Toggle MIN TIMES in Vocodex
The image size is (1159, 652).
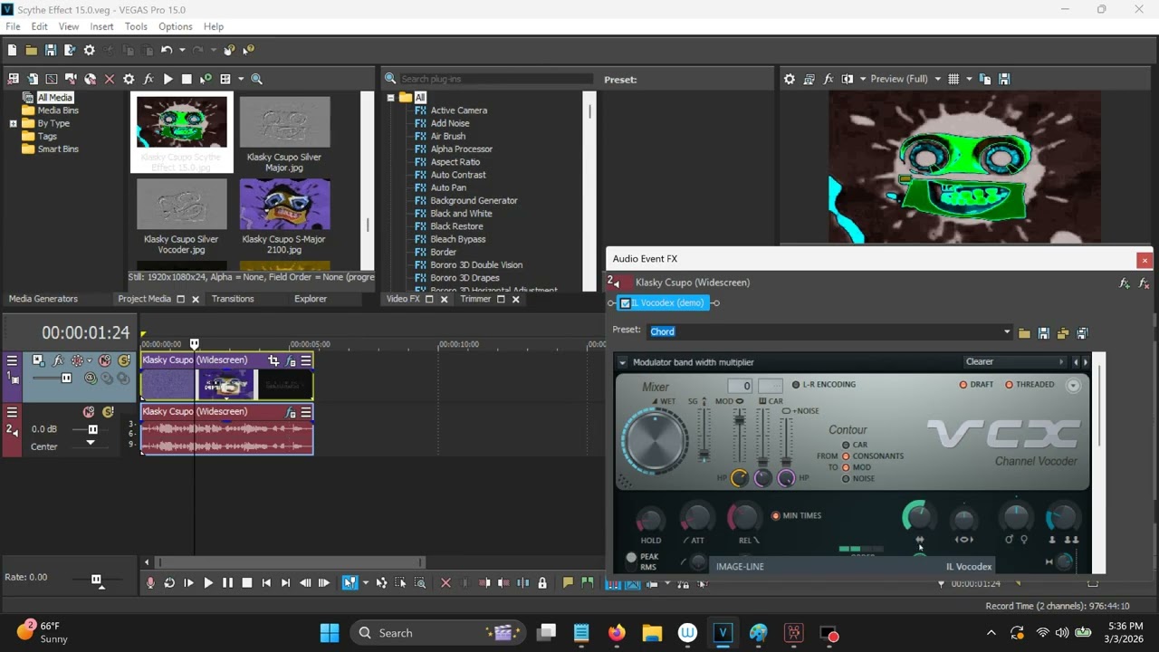tap(775, 516)
